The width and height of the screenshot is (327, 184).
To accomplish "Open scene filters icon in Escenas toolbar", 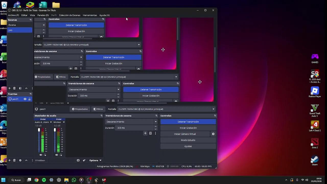I will (20, 88).
